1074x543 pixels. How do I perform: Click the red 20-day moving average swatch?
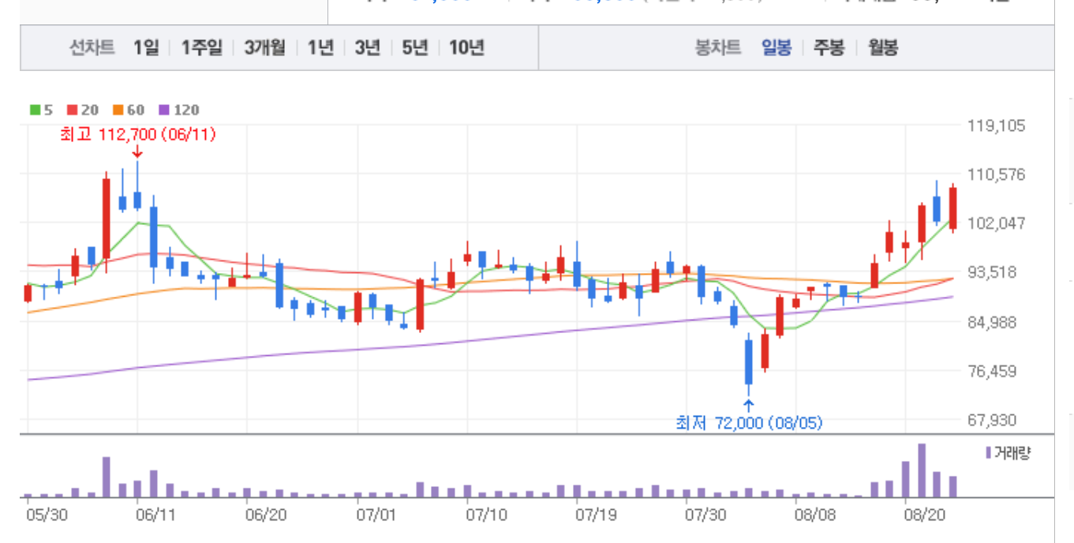click(x=72, y=110)
